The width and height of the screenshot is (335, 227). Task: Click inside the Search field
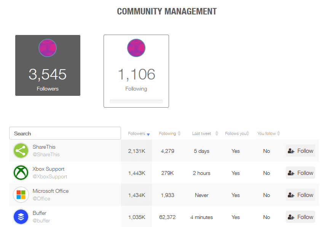click(x=65, y=133)
